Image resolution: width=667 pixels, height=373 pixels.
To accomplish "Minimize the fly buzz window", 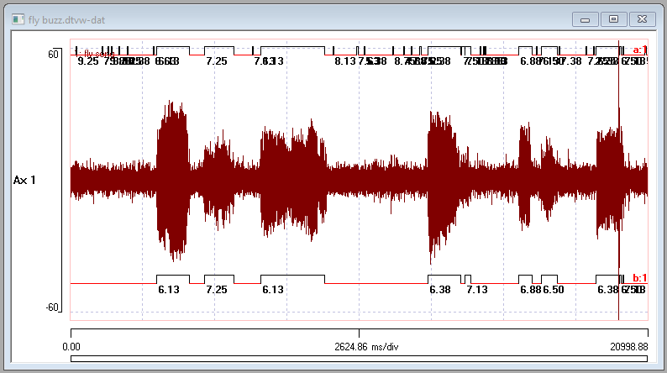I will (x=586, y=19).
